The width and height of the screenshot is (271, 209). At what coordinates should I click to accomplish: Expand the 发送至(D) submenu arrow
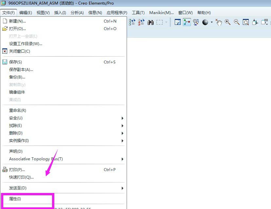click(122, 188)
